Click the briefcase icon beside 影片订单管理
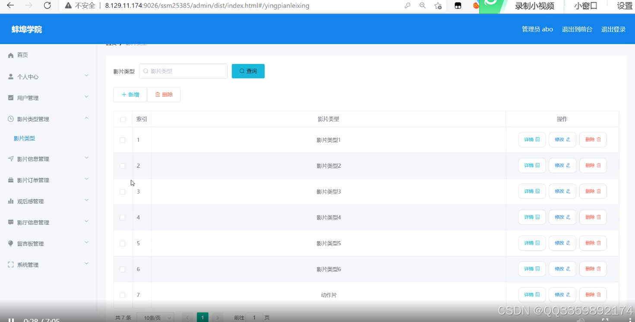This screenshot has height=322, width=635. pos(11,180)
